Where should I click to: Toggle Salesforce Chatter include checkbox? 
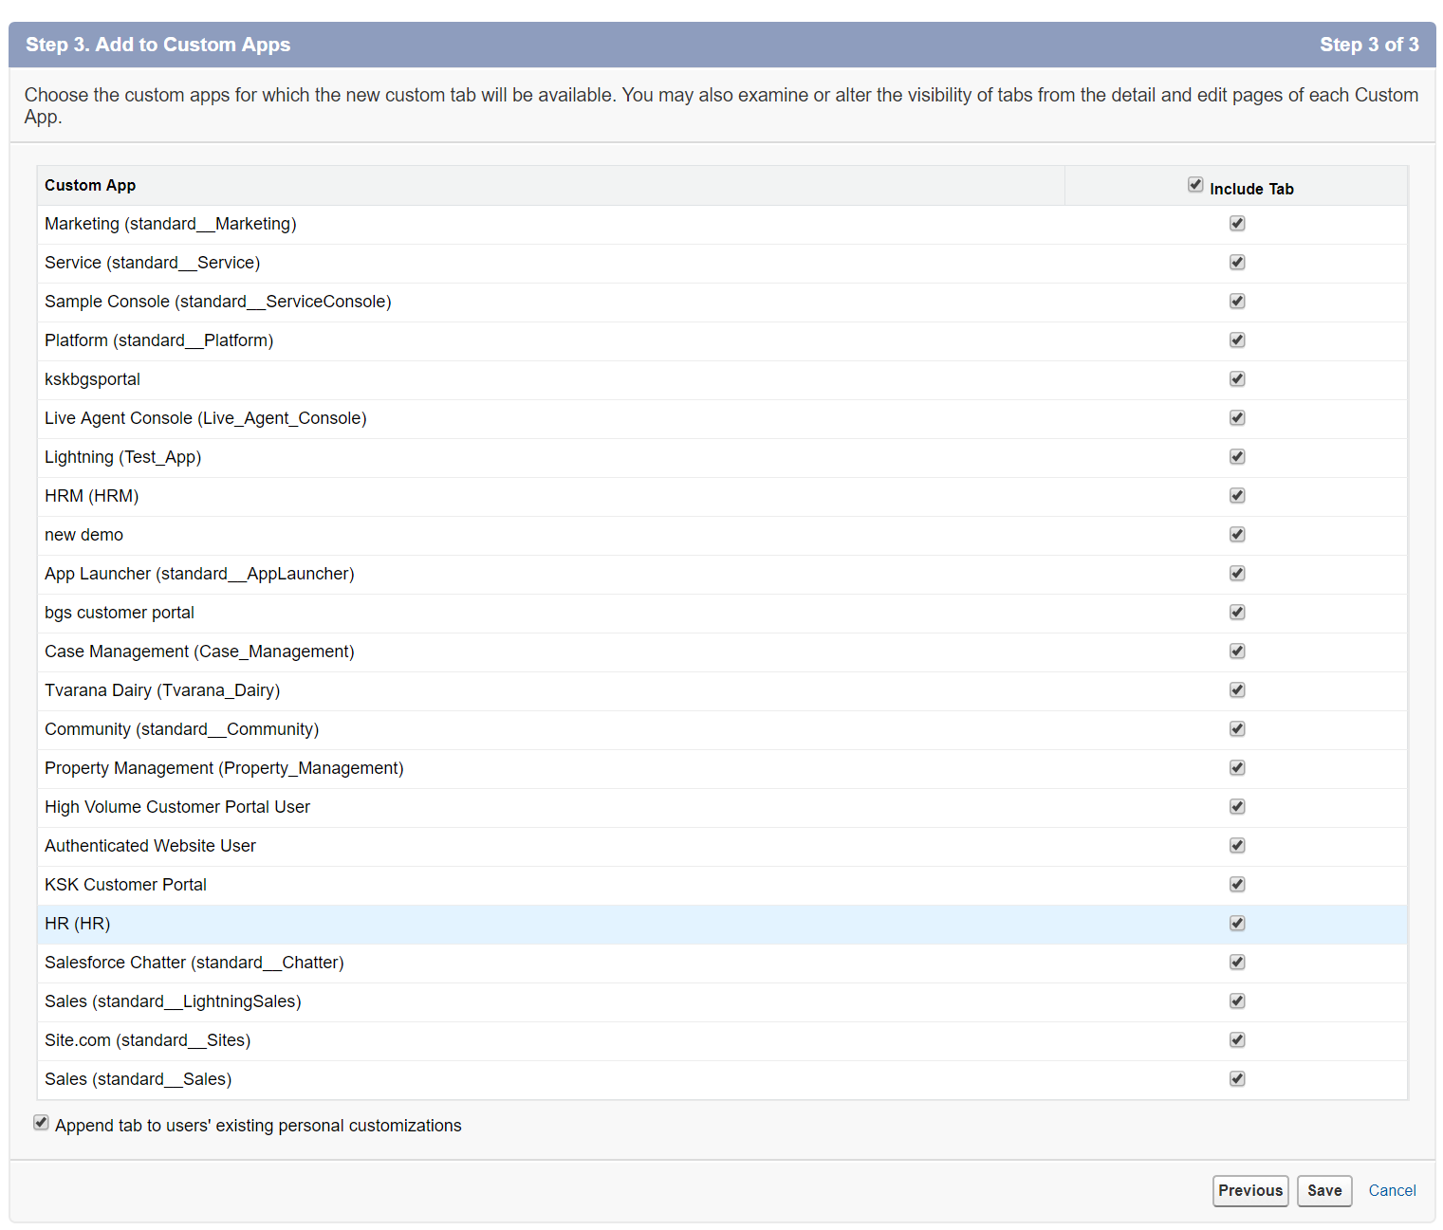pyautogui.click(x=1236, y=962)
